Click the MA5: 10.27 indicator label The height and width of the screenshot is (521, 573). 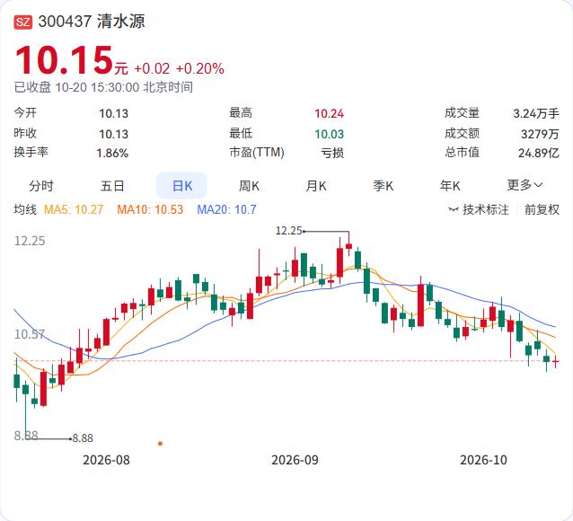tap(74, 209)
